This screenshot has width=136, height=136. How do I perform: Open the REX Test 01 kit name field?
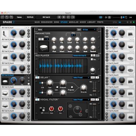[x=46, y=17]
